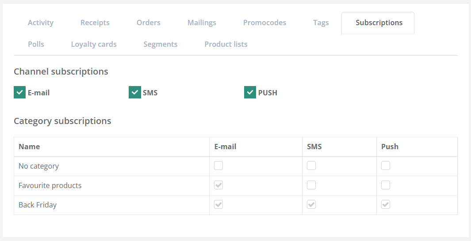Toggle E-mail for Favourite products
The image size is (471, 241).
point(218,185)
